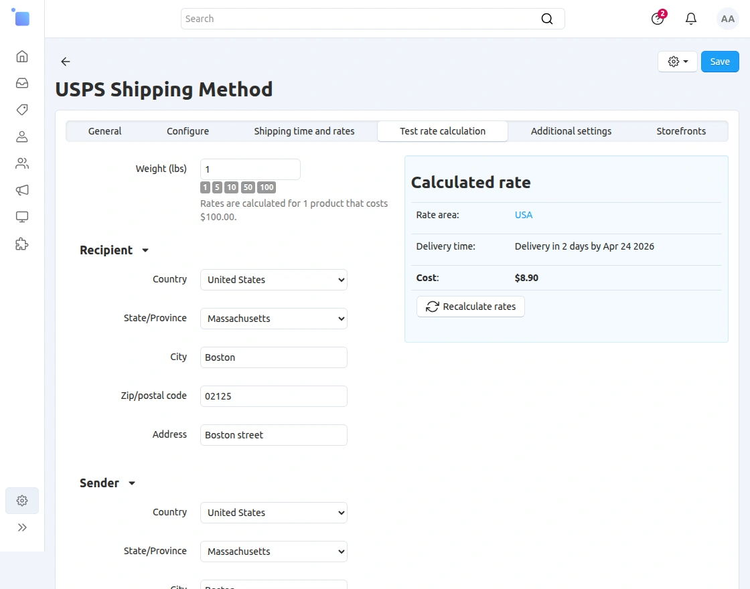Collapse the Recipient section
This screenshot has width=750, height=589.
tap(115, 250)
